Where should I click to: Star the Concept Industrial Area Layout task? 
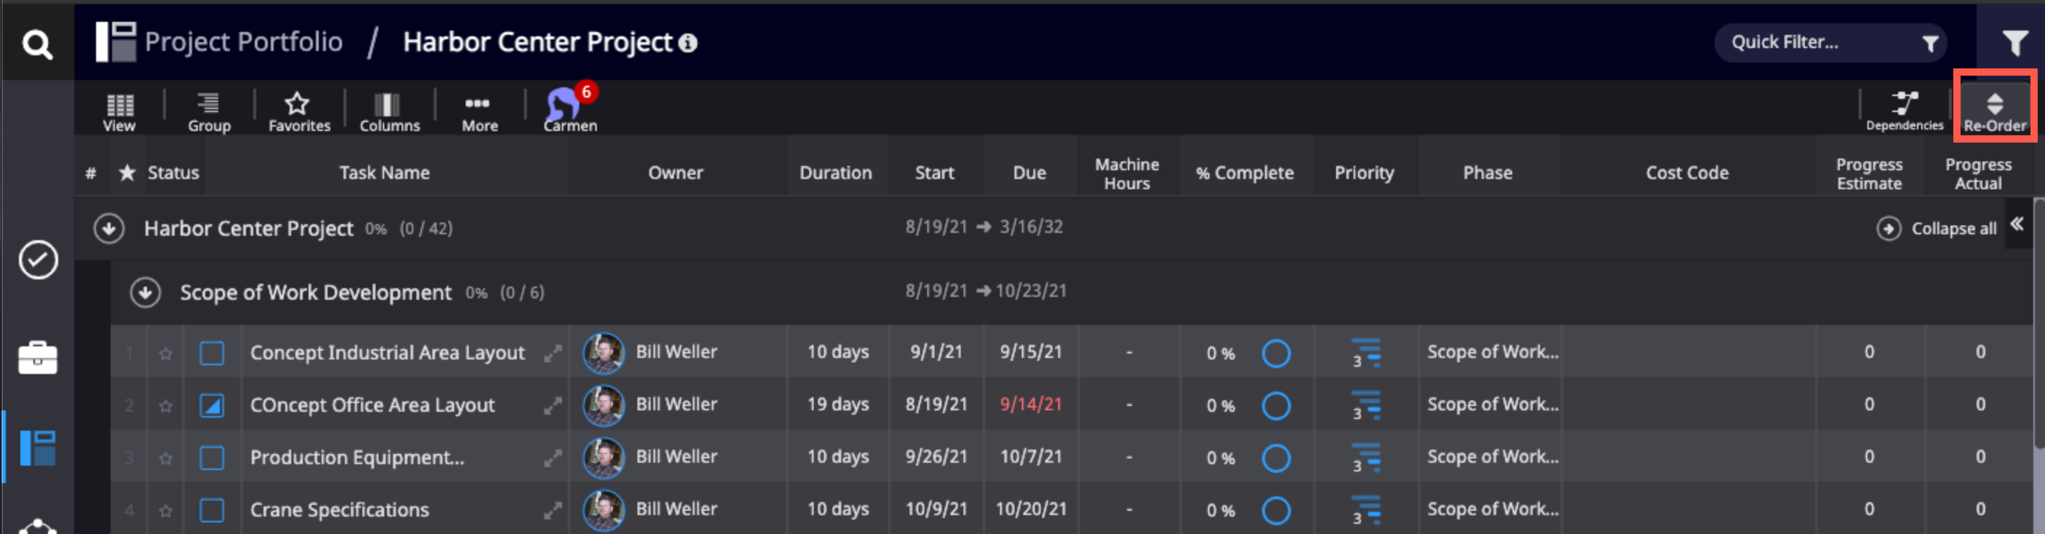(165, 353)
